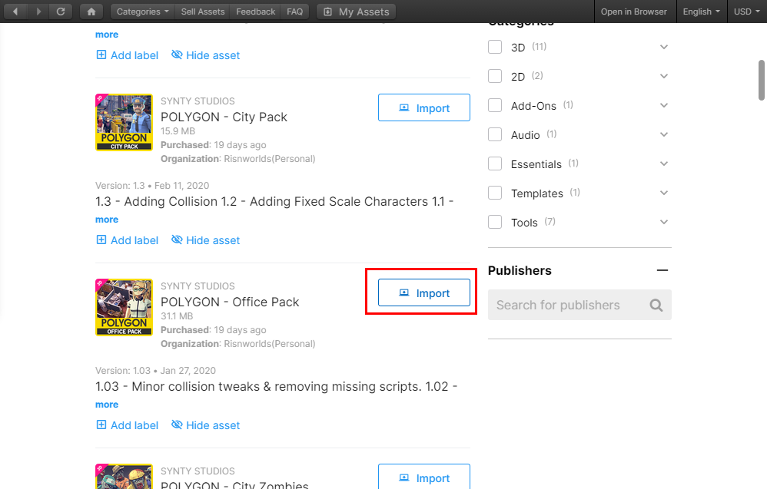Check the Tools category checkbox
Screen dimensions: 767x489
click(495, 222)
